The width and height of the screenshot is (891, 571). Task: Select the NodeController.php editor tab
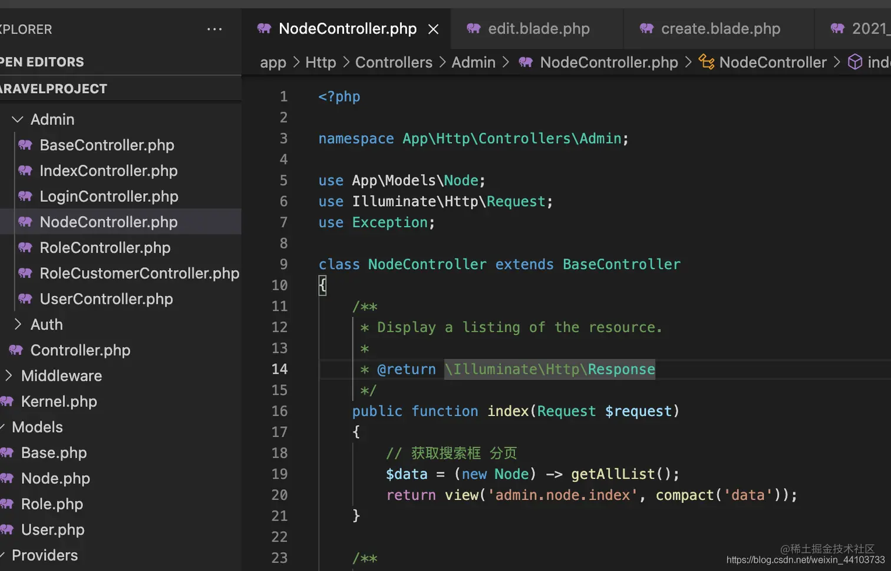pyautogui.click(x=346, y=29)
